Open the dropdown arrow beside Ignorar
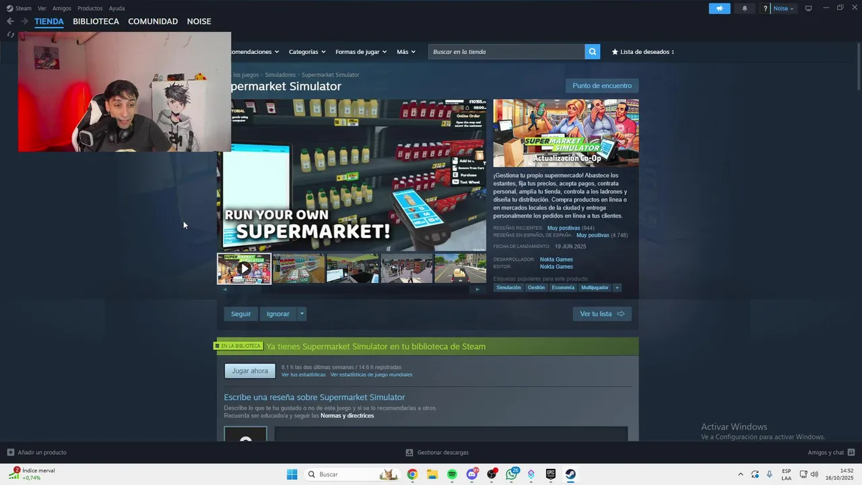The height and width of the screenshot is (485, 862). 302,314
